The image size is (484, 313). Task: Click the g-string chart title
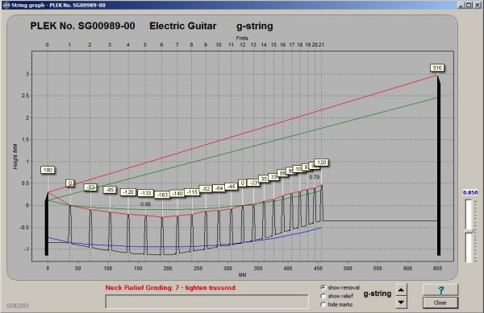pyautogui.click(x=255, y=27)
